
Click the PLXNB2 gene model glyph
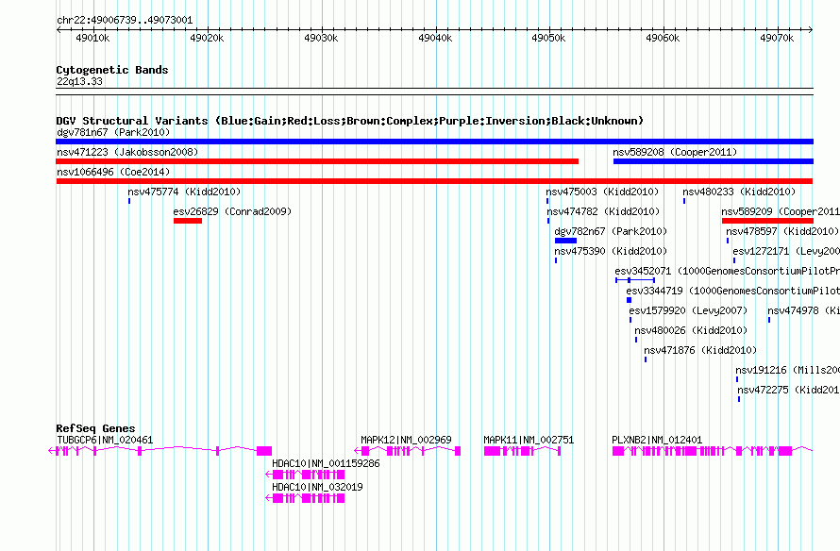(x=713, y=451)
